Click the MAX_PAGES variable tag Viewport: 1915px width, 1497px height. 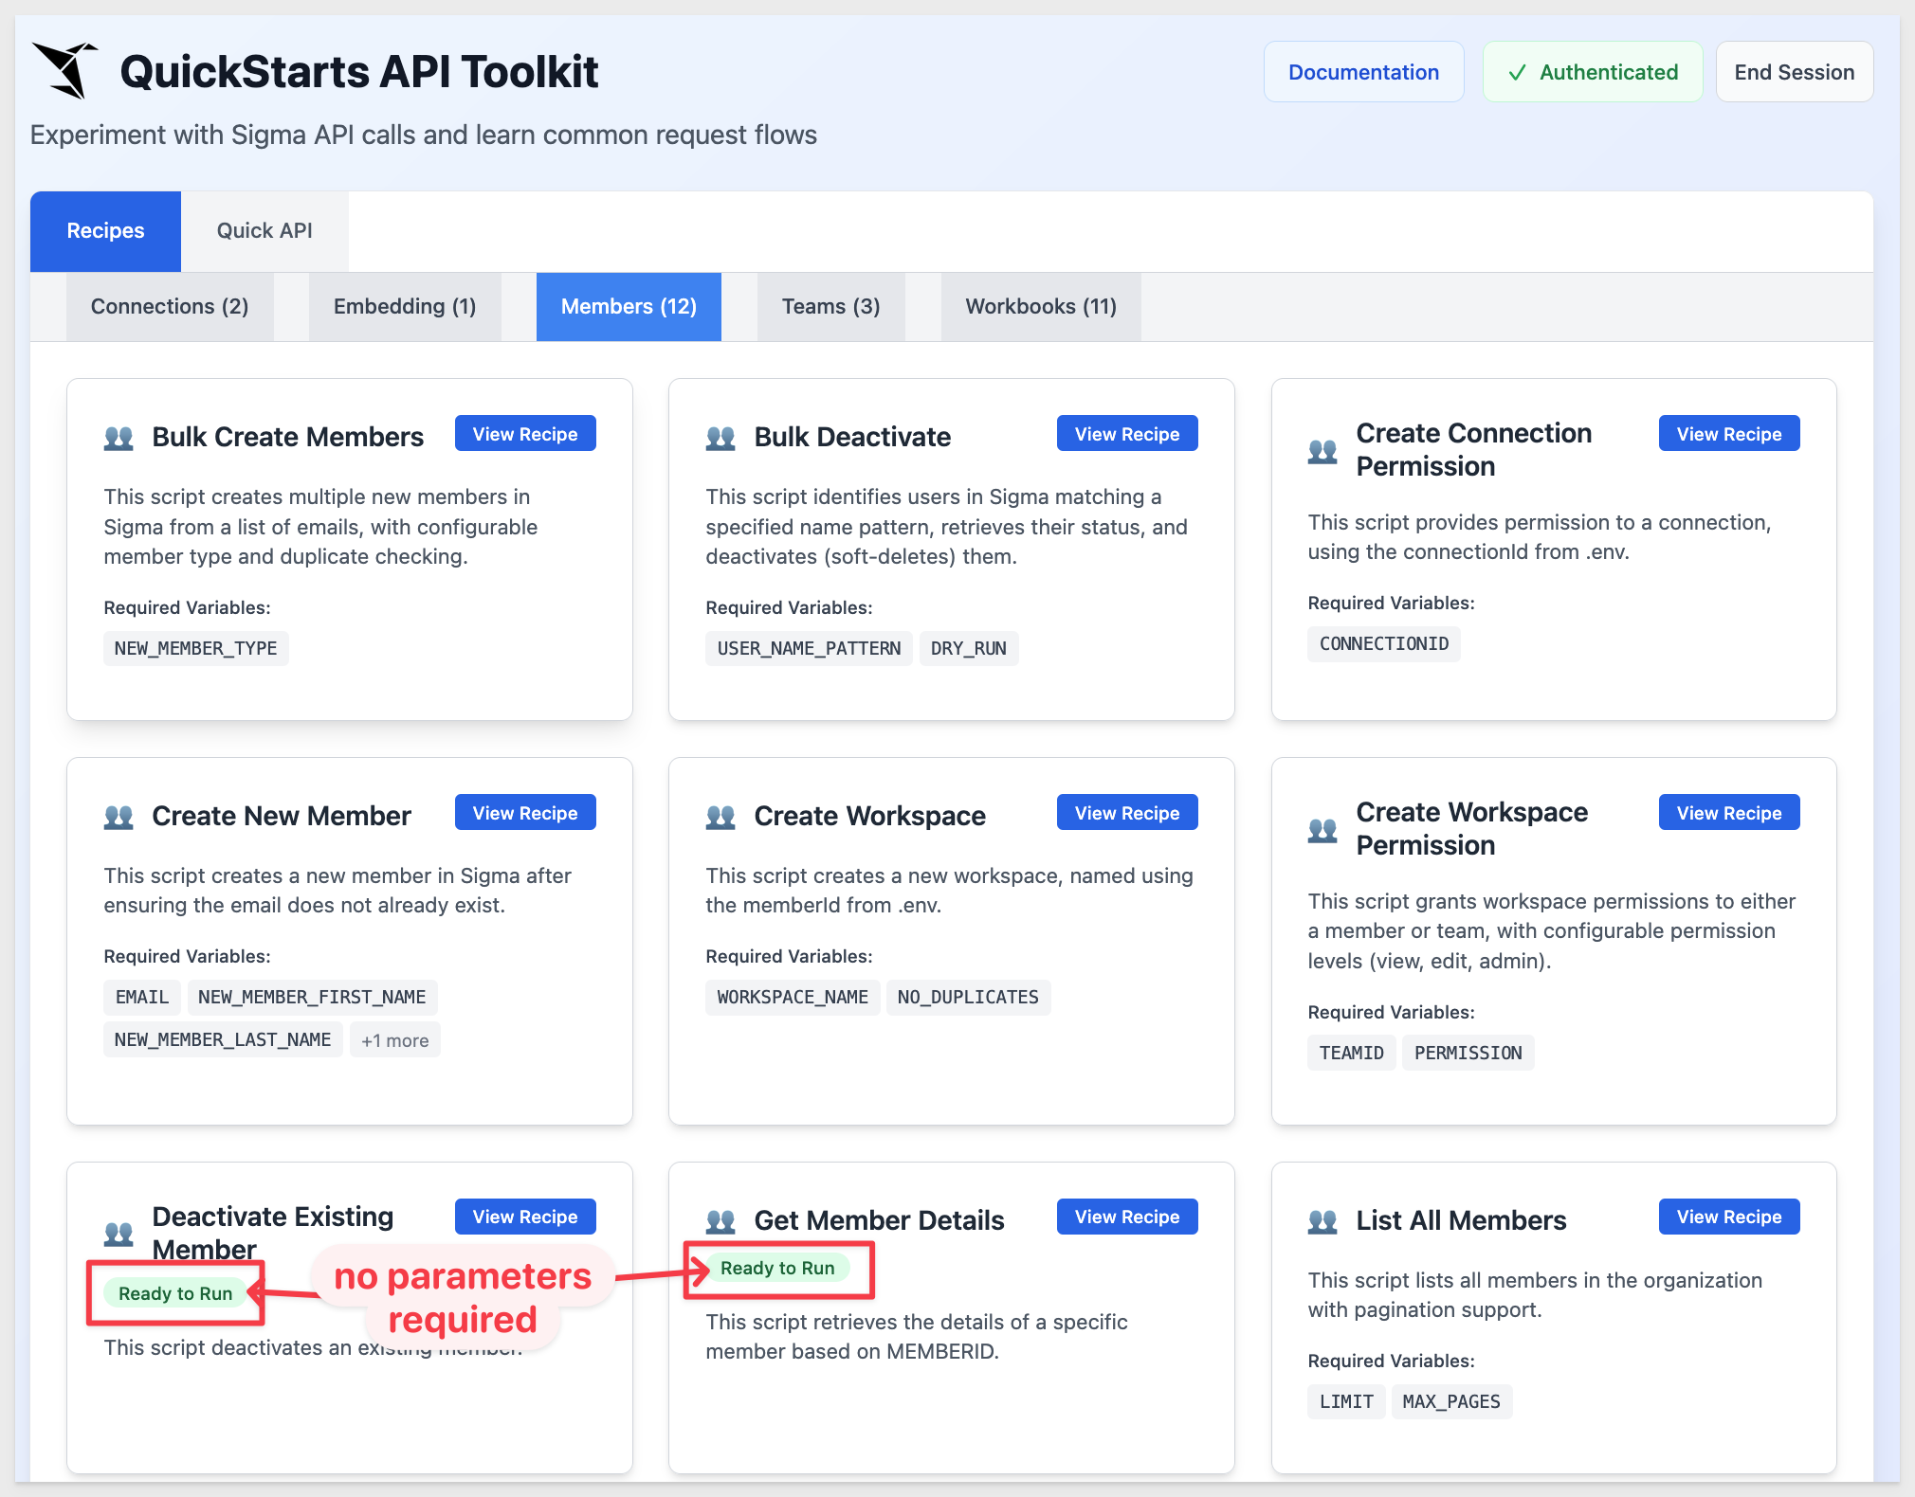point(1451,1402)
